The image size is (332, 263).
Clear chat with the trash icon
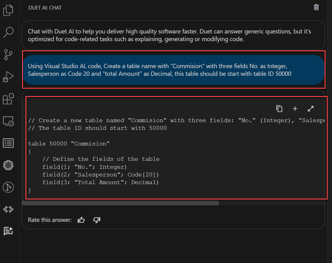(316, 7)
